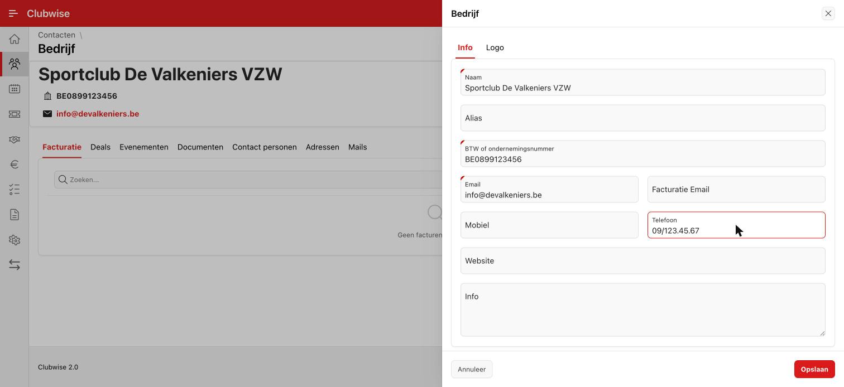Focus the Naam input field
Image resolution: width=844 pixels, height=387 pixels.
pos(642,82)
